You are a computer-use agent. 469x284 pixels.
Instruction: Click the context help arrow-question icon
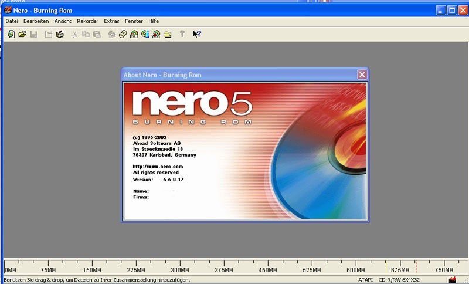pos(197,34)
